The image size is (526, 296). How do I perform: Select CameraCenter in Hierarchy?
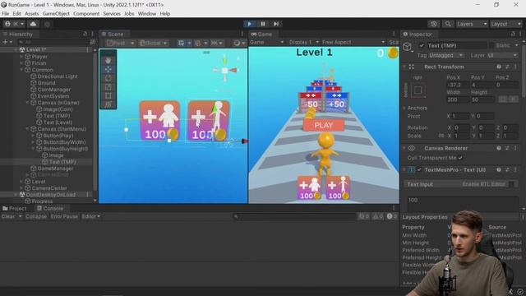49,188
